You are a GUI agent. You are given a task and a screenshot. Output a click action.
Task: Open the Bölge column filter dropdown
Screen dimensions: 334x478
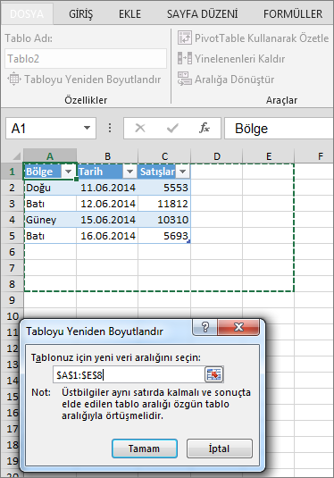(68, 172)
